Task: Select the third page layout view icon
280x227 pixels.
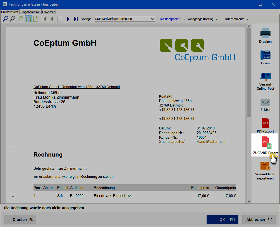Action: 35,19
